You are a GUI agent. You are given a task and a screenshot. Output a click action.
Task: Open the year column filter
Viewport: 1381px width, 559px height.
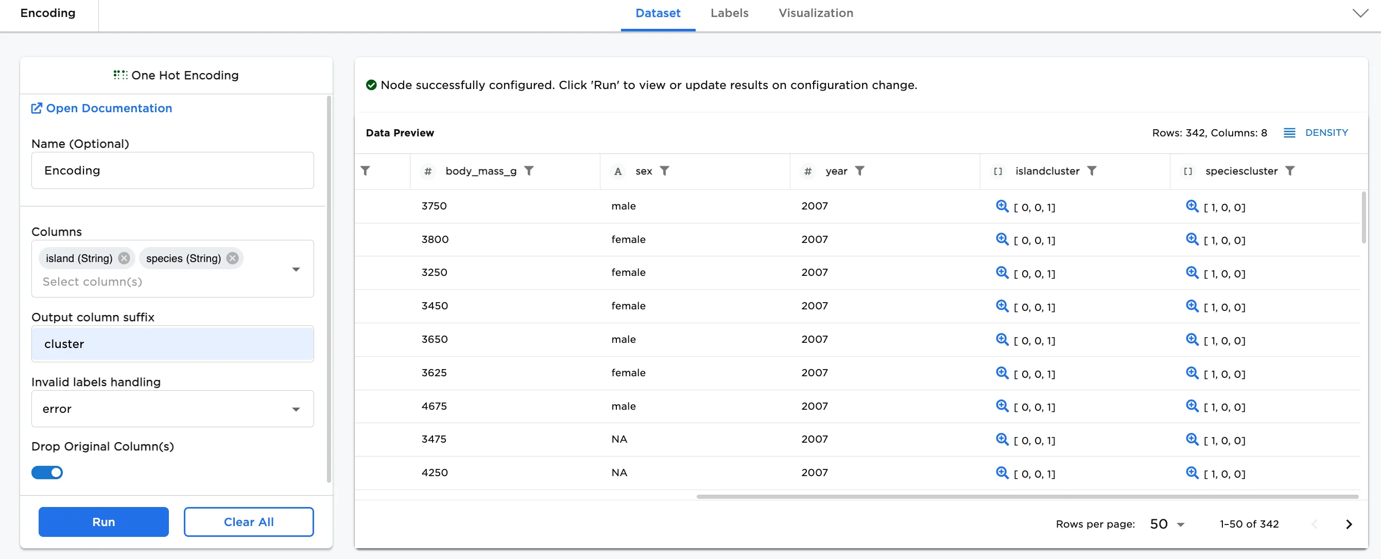point(859,170)
